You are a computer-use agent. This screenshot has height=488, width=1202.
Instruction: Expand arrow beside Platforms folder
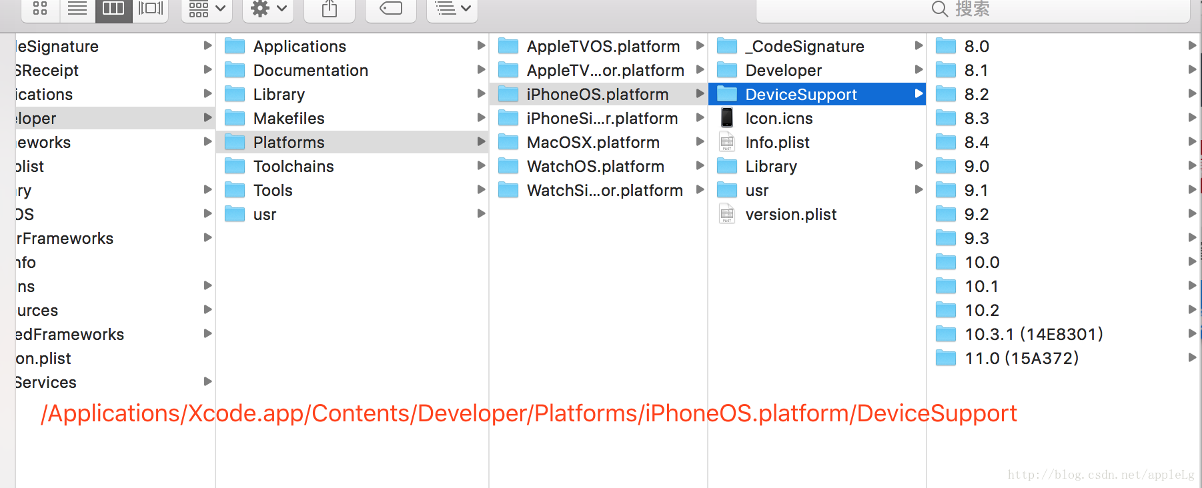[481, 141]
